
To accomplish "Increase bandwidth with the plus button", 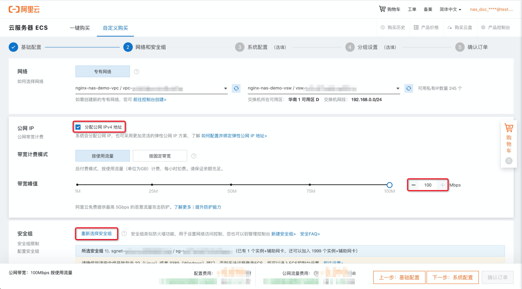I will coord(443,185).
